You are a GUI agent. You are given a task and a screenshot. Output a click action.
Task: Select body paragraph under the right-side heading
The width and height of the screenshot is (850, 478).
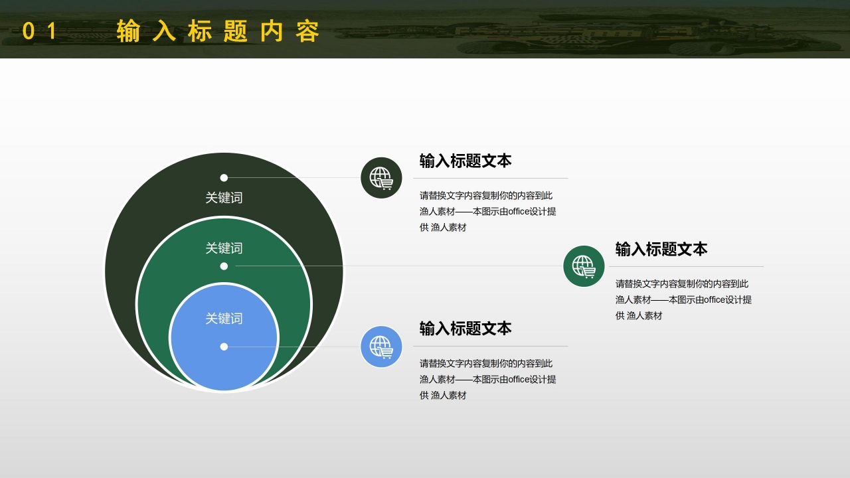684,300
